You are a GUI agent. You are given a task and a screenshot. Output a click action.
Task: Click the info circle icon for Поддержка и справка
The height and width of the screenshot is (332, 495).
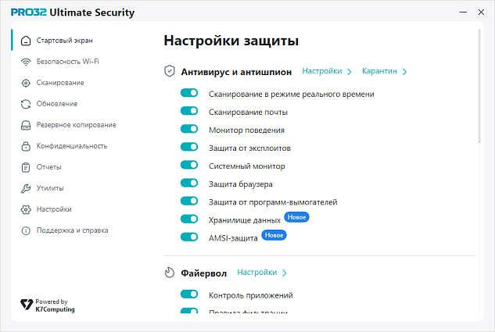pyautogui.click(x=26, y=230)
